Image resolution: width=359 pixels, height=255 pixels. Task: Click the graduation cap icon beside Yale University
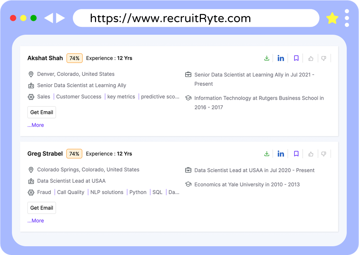(x=188, y=184)
